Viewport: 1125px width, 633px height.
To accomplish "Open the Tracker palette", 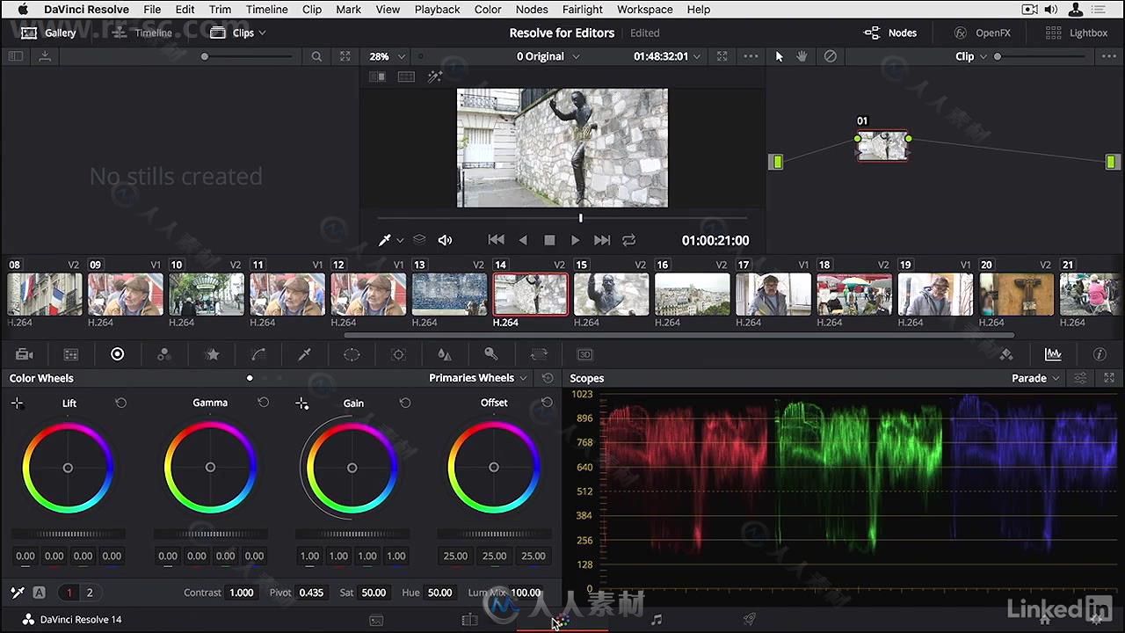I will (x=398, y=354).
